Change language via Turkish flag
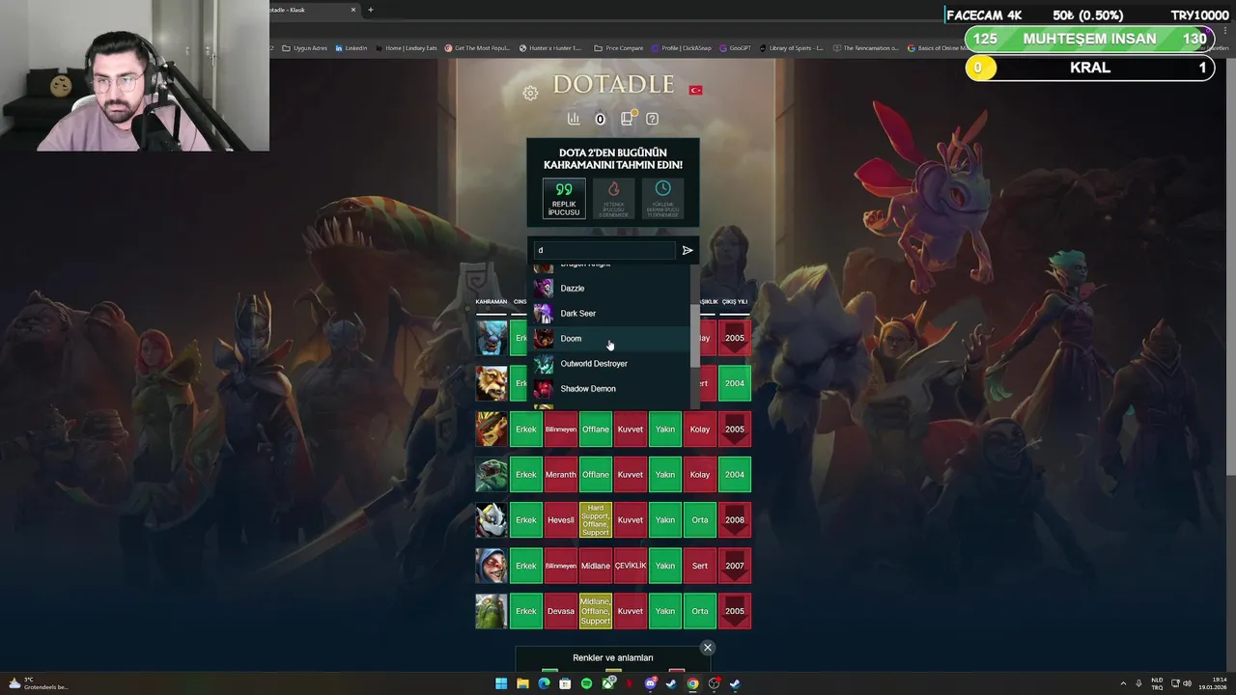Image resolution: width=1236 pixels, height=695 pixels. 695,90
